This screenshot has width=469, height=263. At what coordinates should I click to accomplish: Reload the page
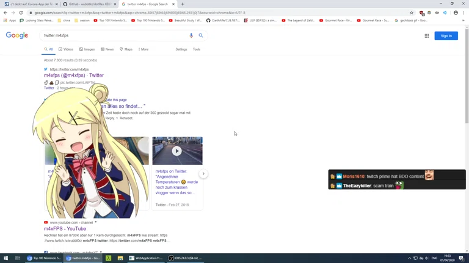21,12
